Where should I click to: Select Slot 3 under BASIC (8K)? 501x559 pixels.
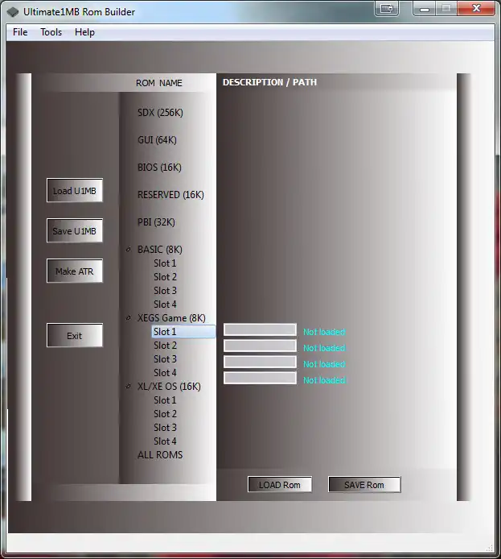pyautogui.click(x=165, y=291)
